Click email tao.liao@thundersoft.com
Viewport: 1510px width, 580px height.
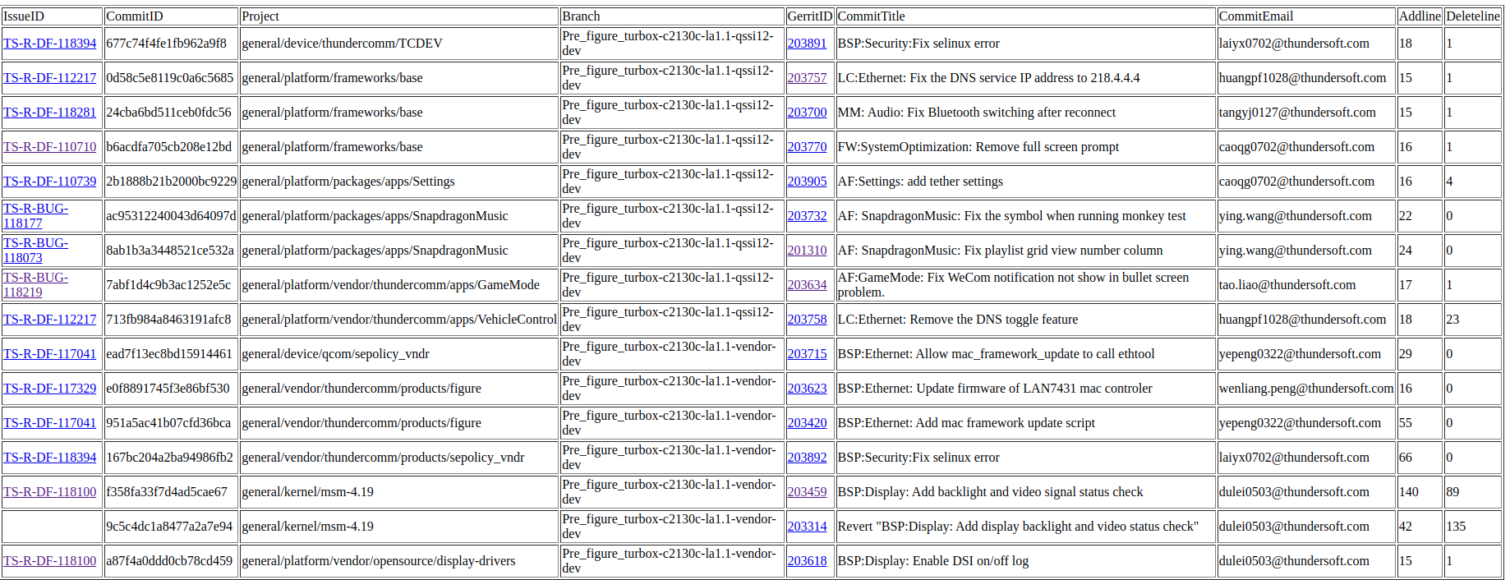1287,285
